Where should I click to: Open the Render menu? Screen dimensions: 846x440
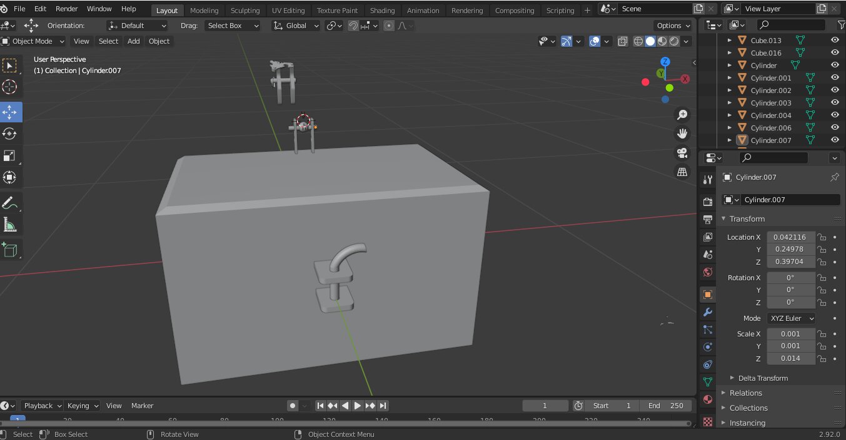[x=67, y=9]
